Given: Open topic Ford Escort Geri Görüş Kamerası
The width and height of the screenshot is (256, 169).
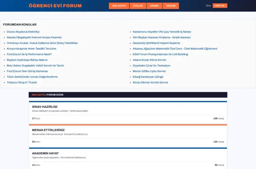Looking at the screenshot, I should [27, 71].
